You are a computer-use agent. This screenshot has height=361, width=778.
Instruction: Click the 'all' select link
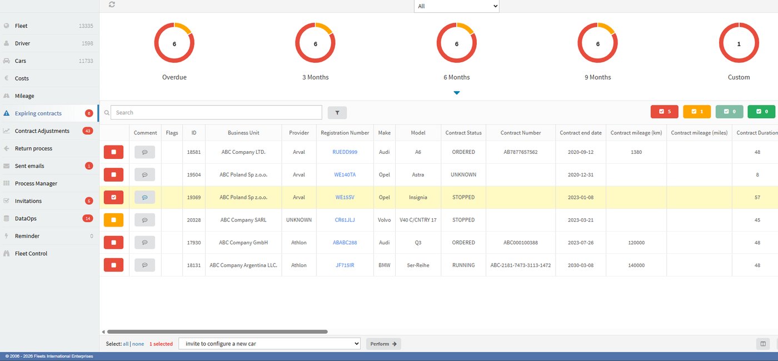click(x=126, y=344)
